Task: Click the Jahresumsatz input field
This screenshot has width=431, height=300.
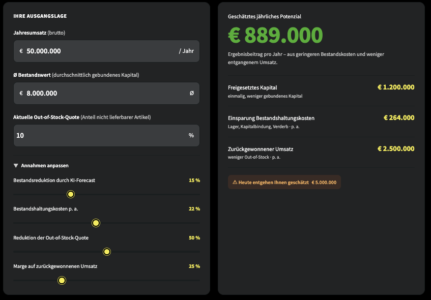Action: [x=106, y=51]
